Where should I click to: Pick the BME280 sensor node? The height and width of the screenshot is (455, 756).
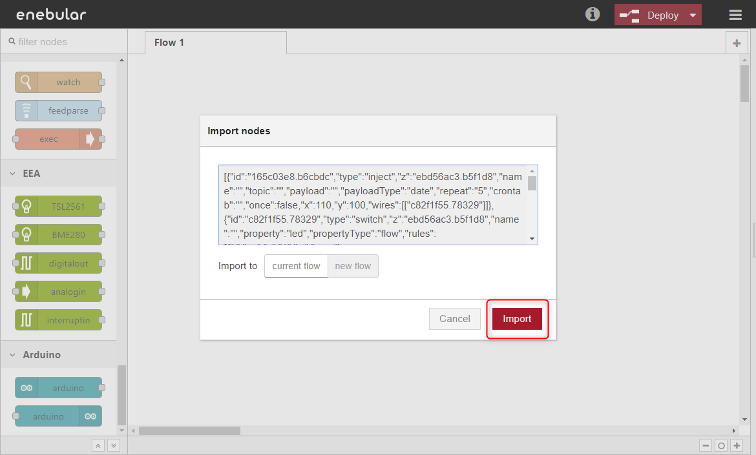[59, 235]
